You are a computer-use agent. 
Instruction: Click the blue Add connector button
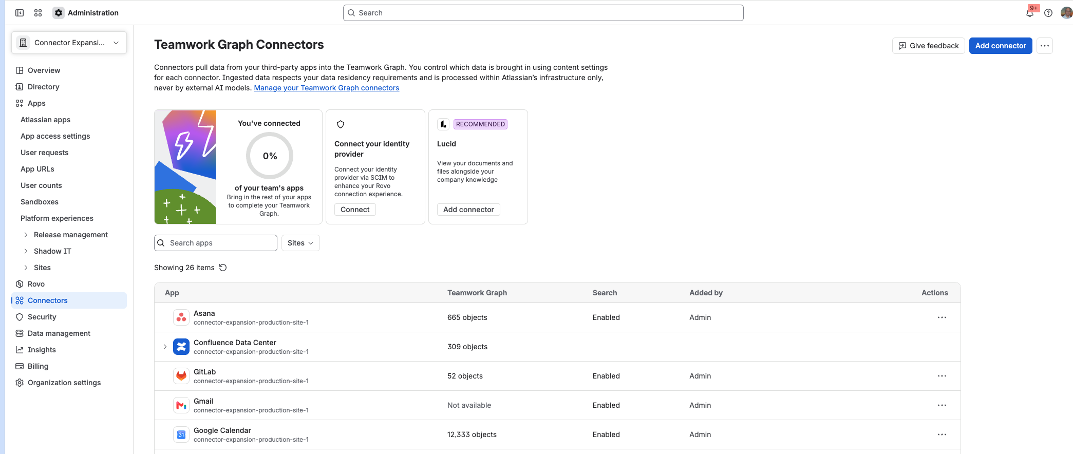coord(1000,46)
